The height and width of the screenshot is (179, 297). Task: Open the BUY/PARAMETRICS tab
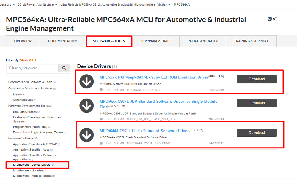pyautogui.click(x=156, y=41)
